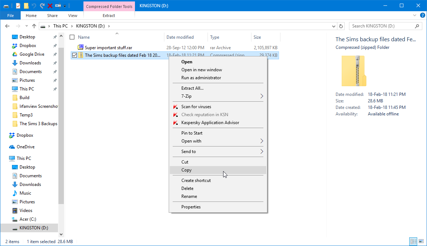Click the Redo arrow in quick access toolbar
427x246 pixels.
click(42, 6)
